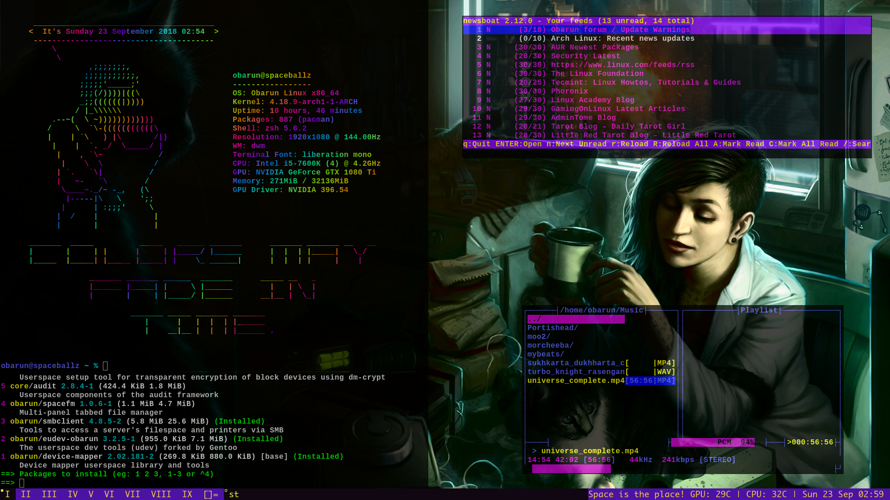The height and width of the screenshot is (500, 890).
Task: Click A:Mark Read hint in newsboat
Action: click(x=738, y=144)
